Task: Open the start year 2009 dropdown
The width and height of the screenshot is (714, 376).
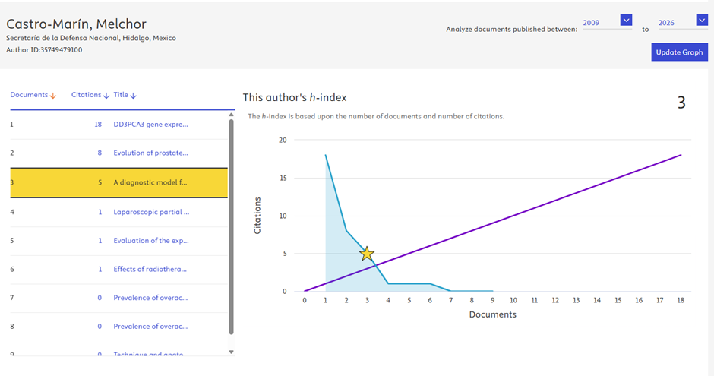Action: [x=626, y=21]
